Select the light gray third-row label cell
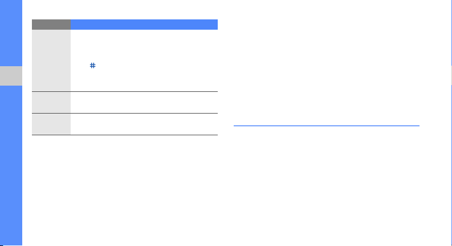The height and width of the screenshot is (246, 452). [51, 124]
